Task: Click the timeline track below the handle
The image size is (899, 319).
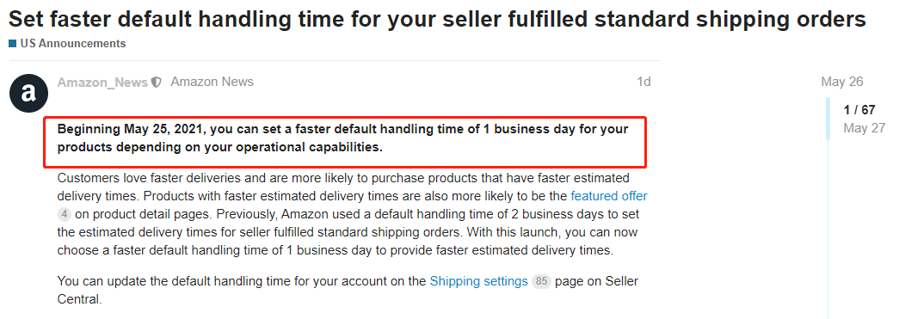Action: coord(828,229)
